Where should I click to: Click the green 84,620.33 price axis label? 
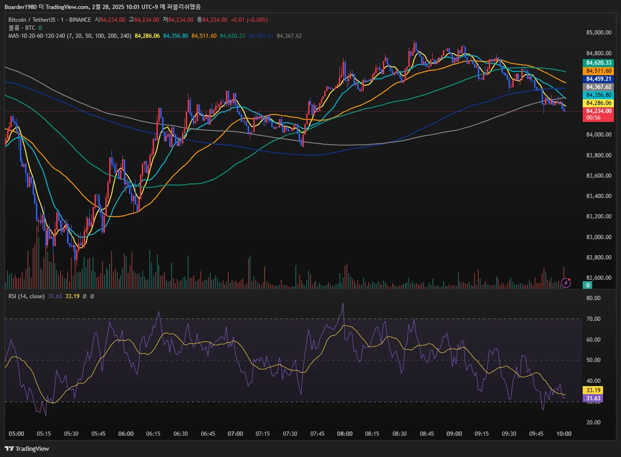point(598,63)
